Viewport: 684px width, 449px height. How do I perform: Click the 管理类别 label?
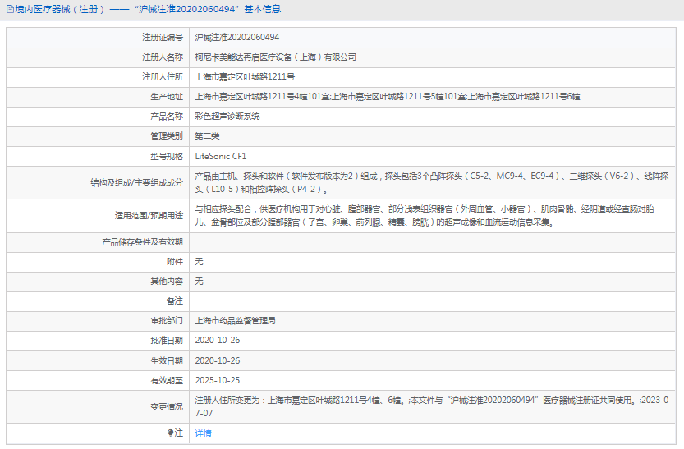[x=167, y=136]
